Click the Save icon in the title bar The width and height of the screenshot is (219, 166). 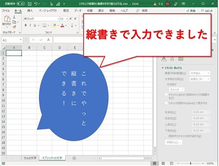tap(30, 4)
